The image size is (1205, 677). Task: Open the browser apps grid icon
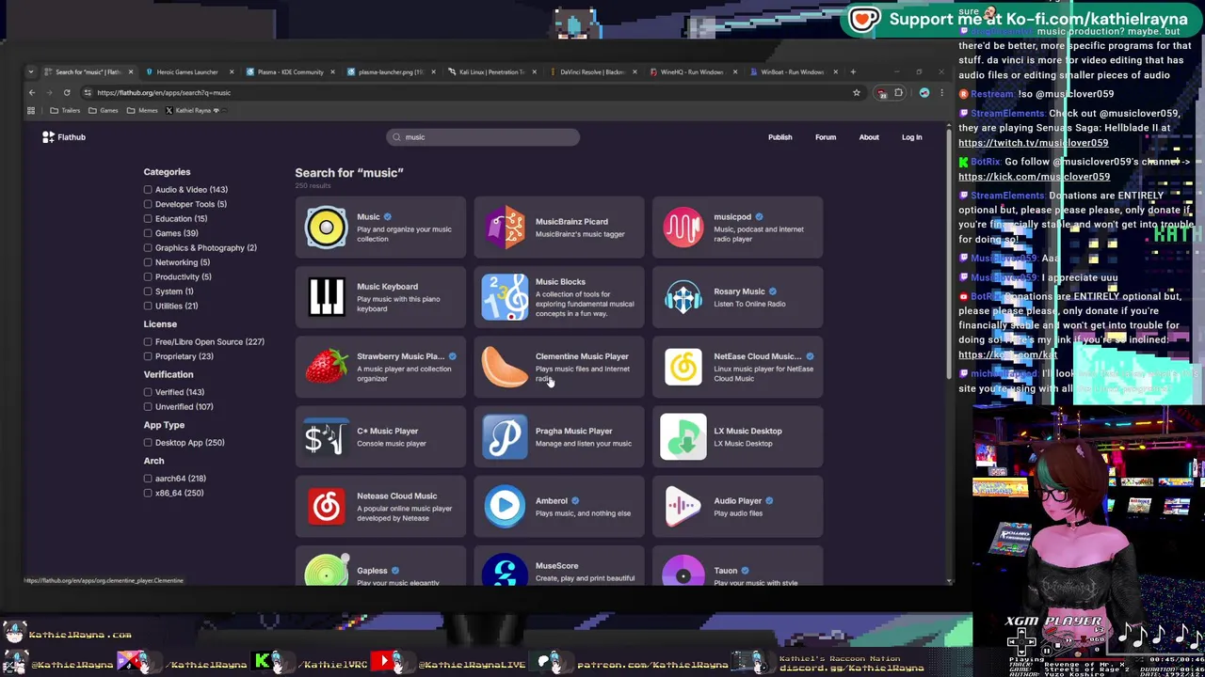[x=31, y=110]
